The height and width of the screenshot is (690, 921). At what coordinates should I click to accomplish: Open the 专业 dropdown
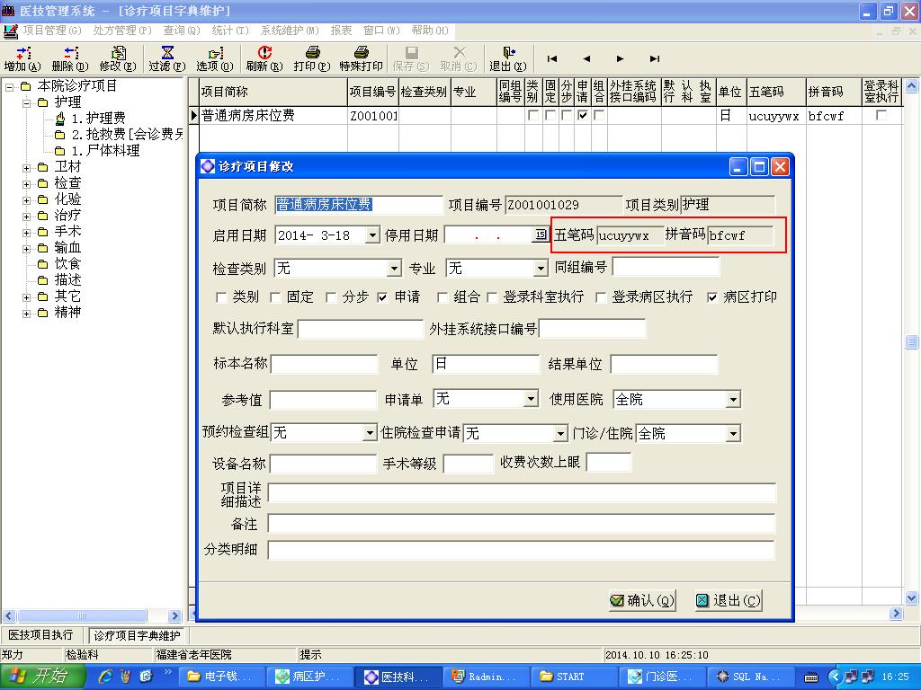[541, 269]
